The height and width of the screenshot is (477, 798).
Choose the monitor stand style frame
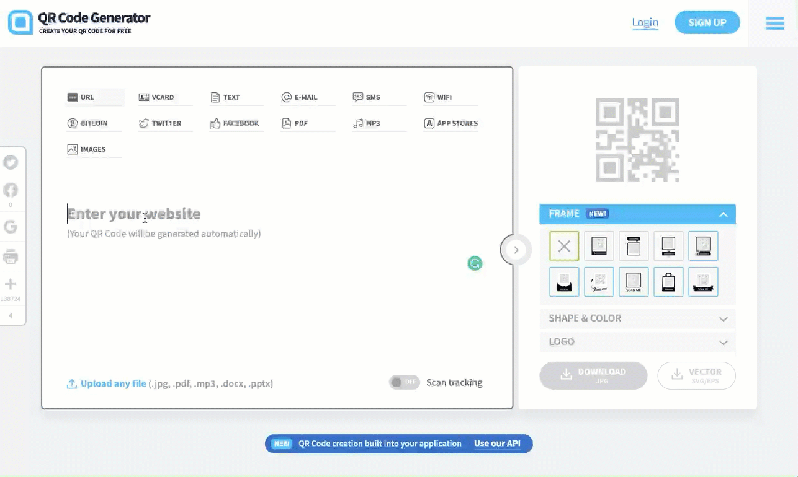click(x=668, y=246)
